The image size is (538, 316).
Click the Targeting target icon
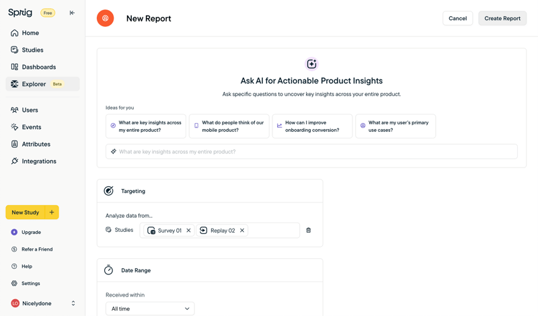tap(108, 191)
